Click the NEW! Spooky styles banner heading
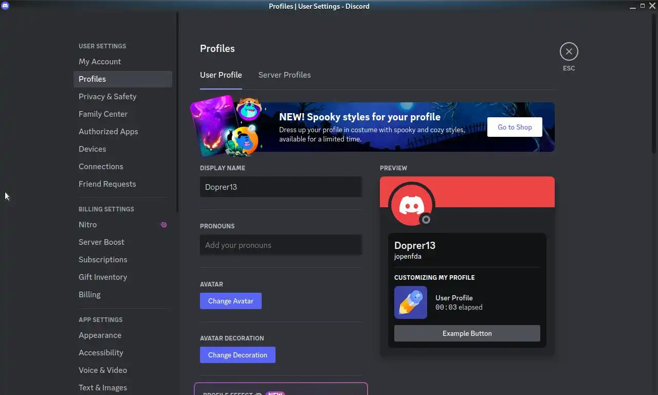This screenshot has width=658, height=395. 360,117
